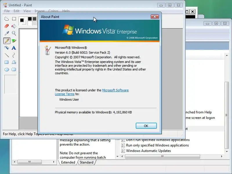Screen dimensions: 232x174
Task: Open the File menu in Paint
Action: [7, 11]
